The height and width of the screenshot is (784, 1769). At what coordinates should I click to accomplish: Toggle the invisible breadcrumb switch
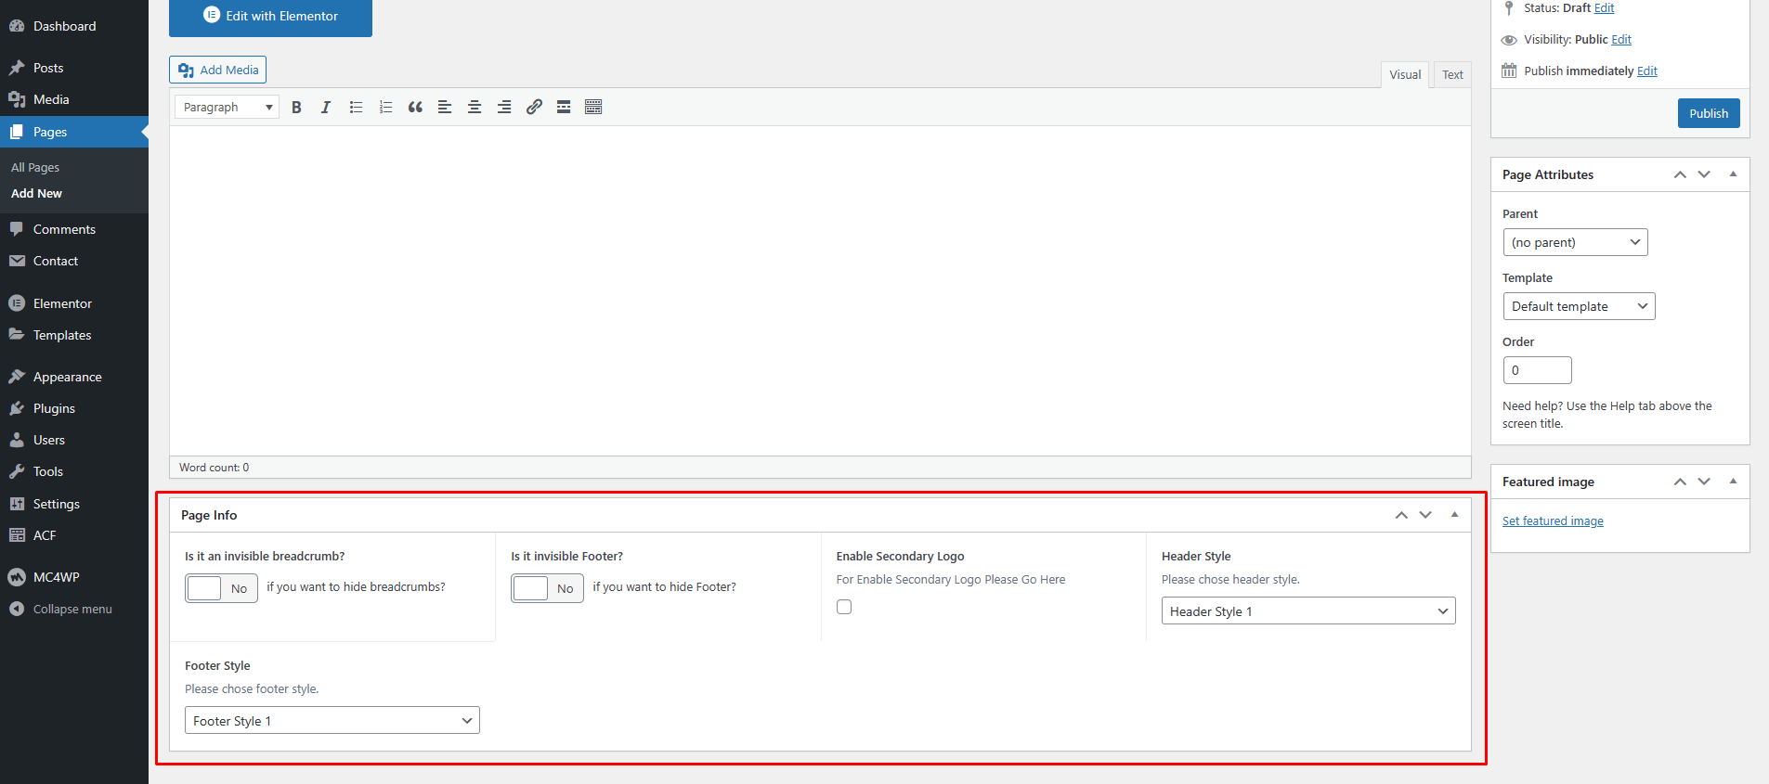(221, 588)
